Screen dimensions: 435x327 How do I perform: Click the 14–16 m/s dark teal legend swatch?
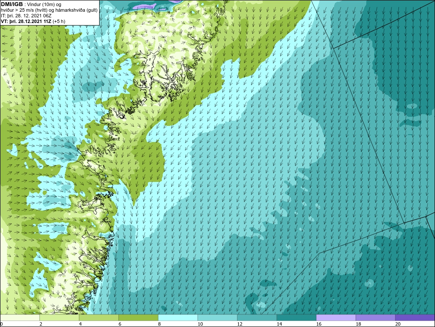(x=297, y=317)
